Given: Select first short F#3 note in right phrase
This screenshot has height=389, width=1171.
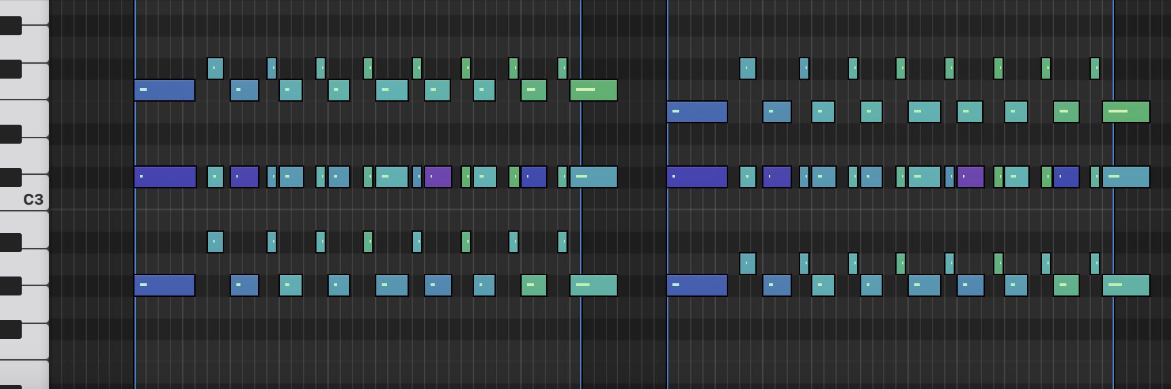Looking at the screenshot, I should coord(747,68).
